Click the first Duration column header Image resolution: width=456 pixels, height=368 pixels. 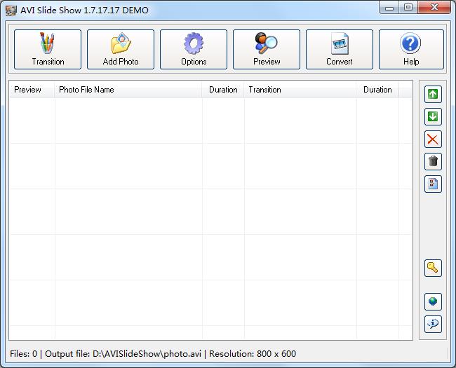point(223,90)
